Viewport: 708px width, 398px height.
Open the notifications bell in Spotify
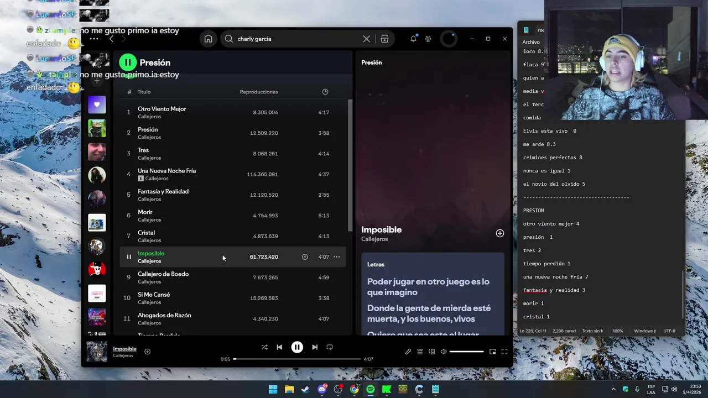(x=413, y=39)
